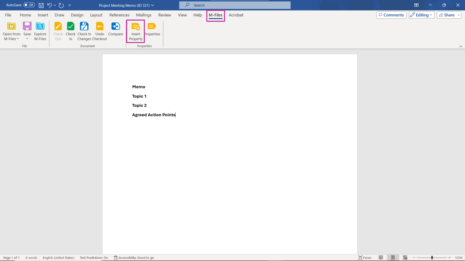Toggle AutoSave on
This screenshot has height=261, width=465.
tap(28, 5)
